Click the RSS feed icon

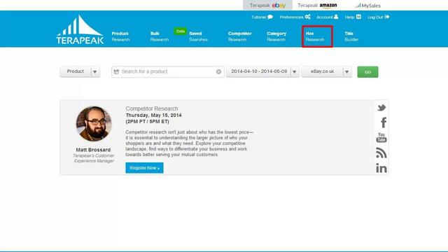click(381, 153)
